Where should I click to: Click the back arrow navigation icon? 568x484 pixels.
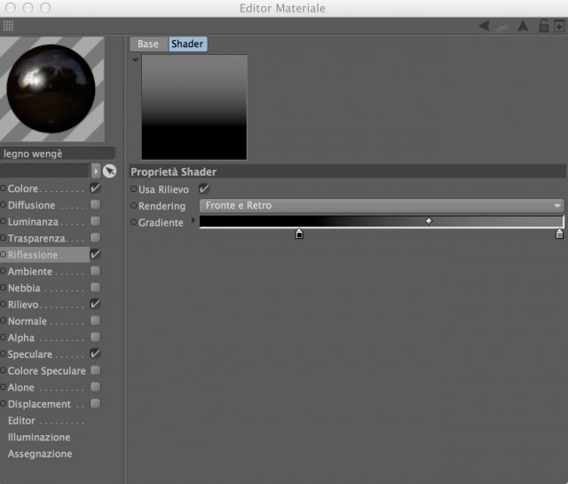pos(485,26)
